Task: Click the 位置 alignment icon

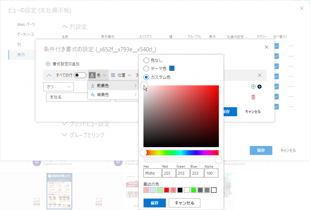Action: (113, 75)
